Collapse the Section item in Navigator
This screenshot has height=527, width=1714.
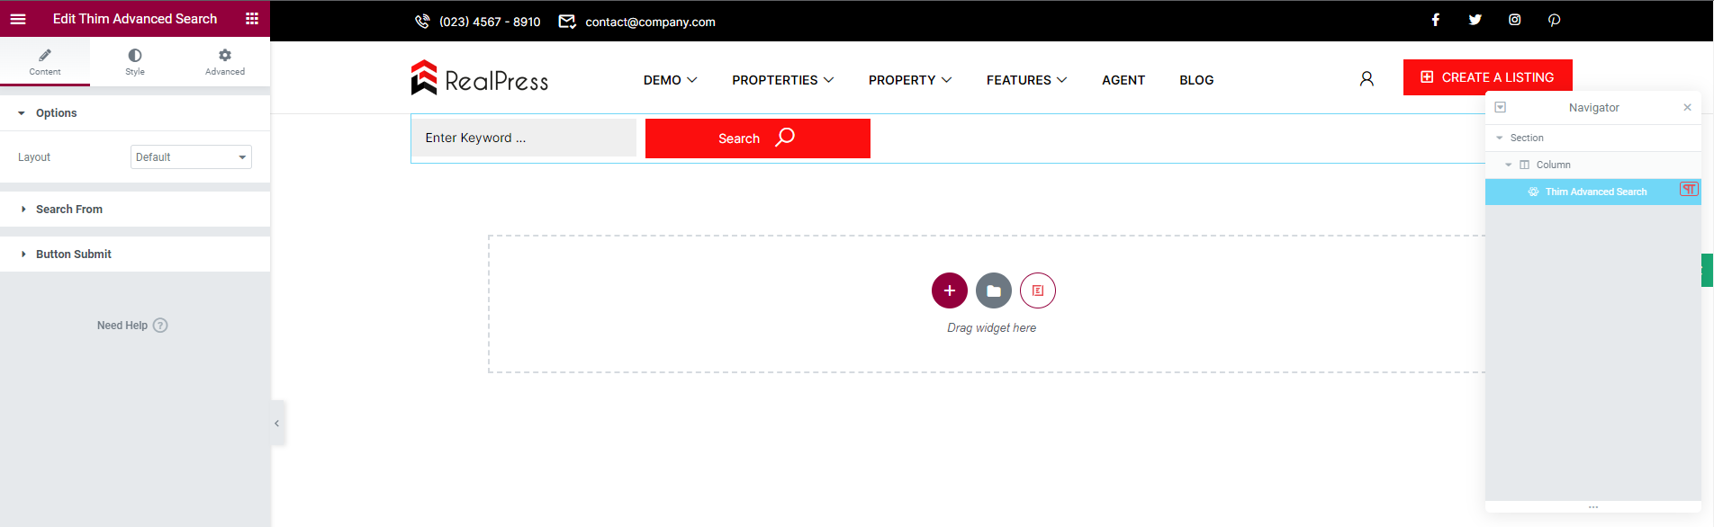pyautogui.click(x=1500, y=138)
